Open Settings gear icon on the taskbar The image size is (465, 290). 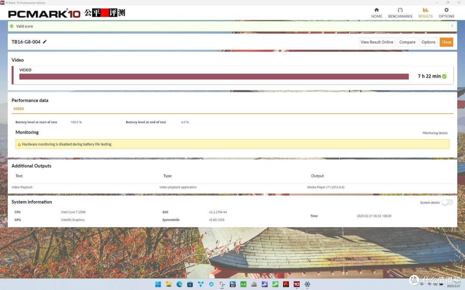307,284
